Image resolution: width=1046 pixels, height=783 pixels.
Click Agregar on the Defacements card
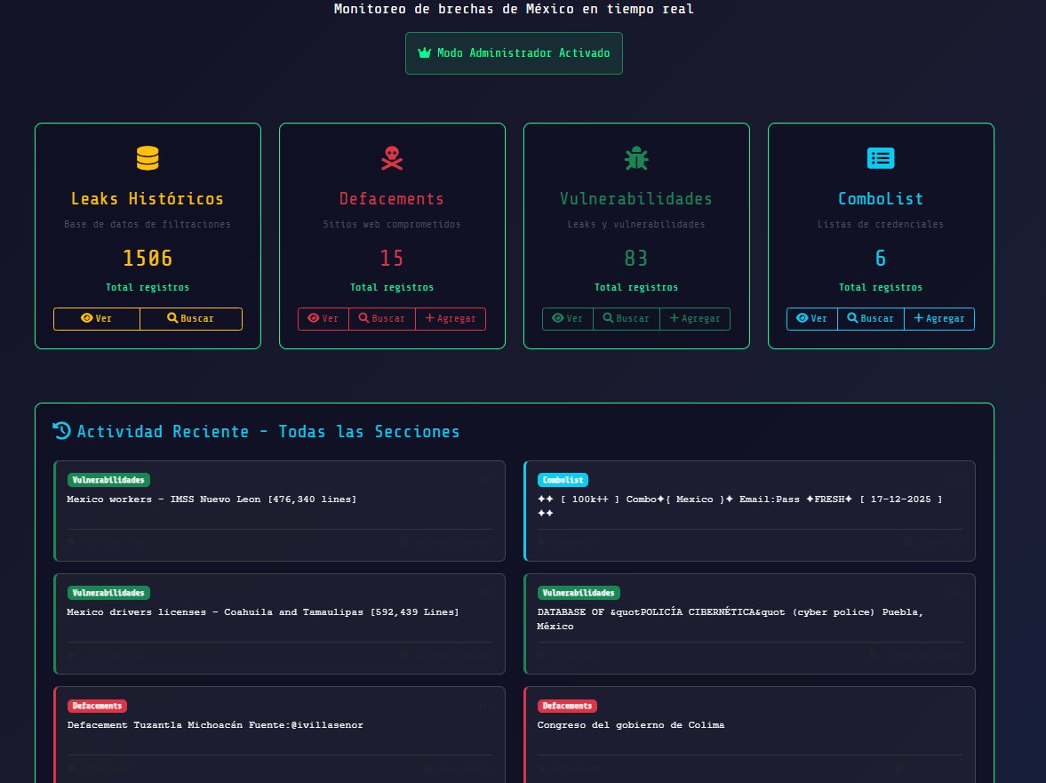tap(450, 318)
